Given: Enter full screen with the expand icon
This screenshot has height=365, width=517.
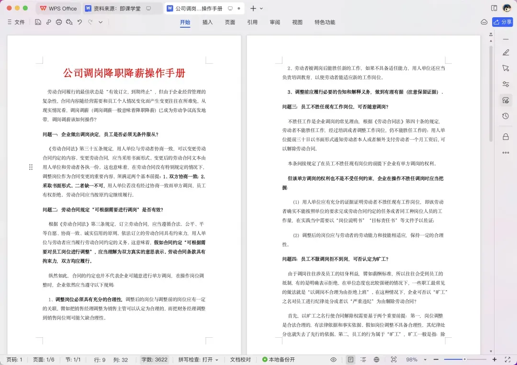Looking at the screenshot, I should (x=507, y=359).
